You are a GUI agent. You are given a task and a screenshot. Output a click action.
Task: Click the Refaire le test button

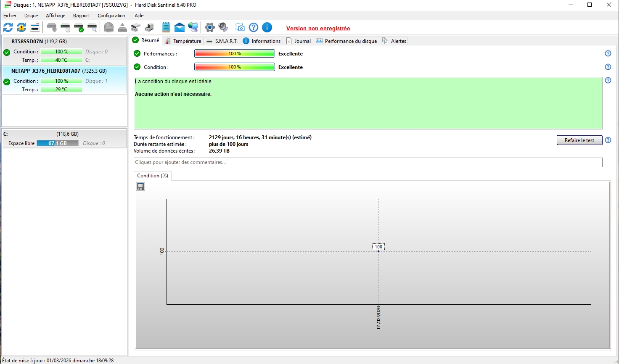(579, 140)
